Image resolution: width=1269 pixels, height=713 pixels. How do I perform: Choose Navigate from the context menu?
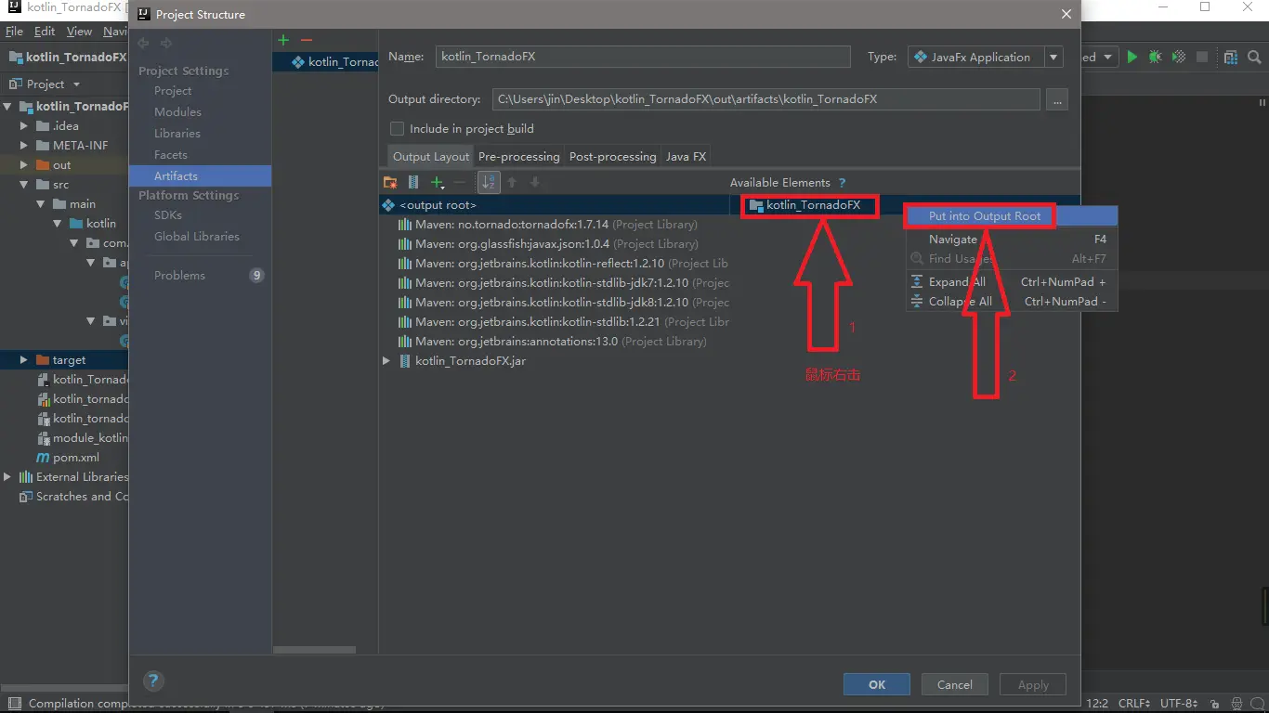pyautogui.click(x=1012, y=240)
